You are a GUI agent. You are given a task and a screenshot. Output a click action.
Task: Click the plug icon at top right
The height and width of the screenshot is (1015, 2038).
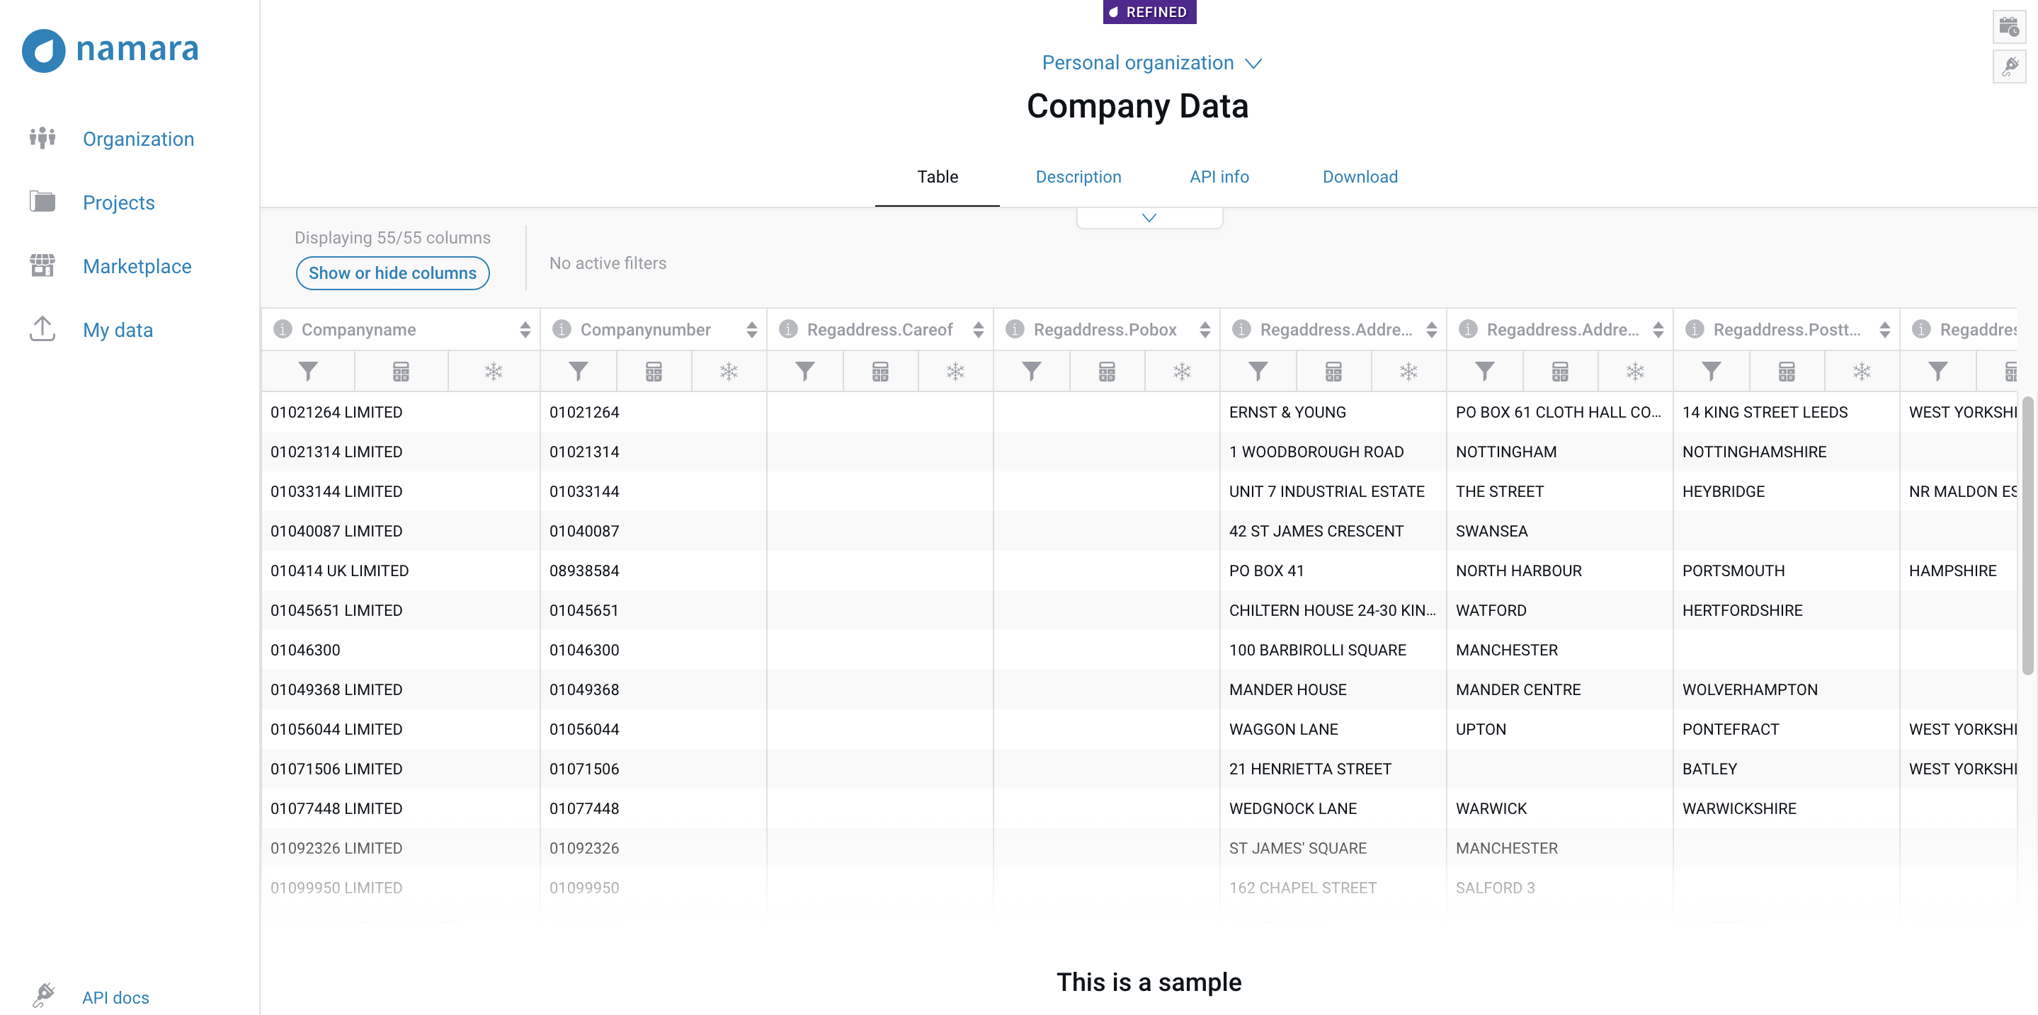tap(2009, 67)
